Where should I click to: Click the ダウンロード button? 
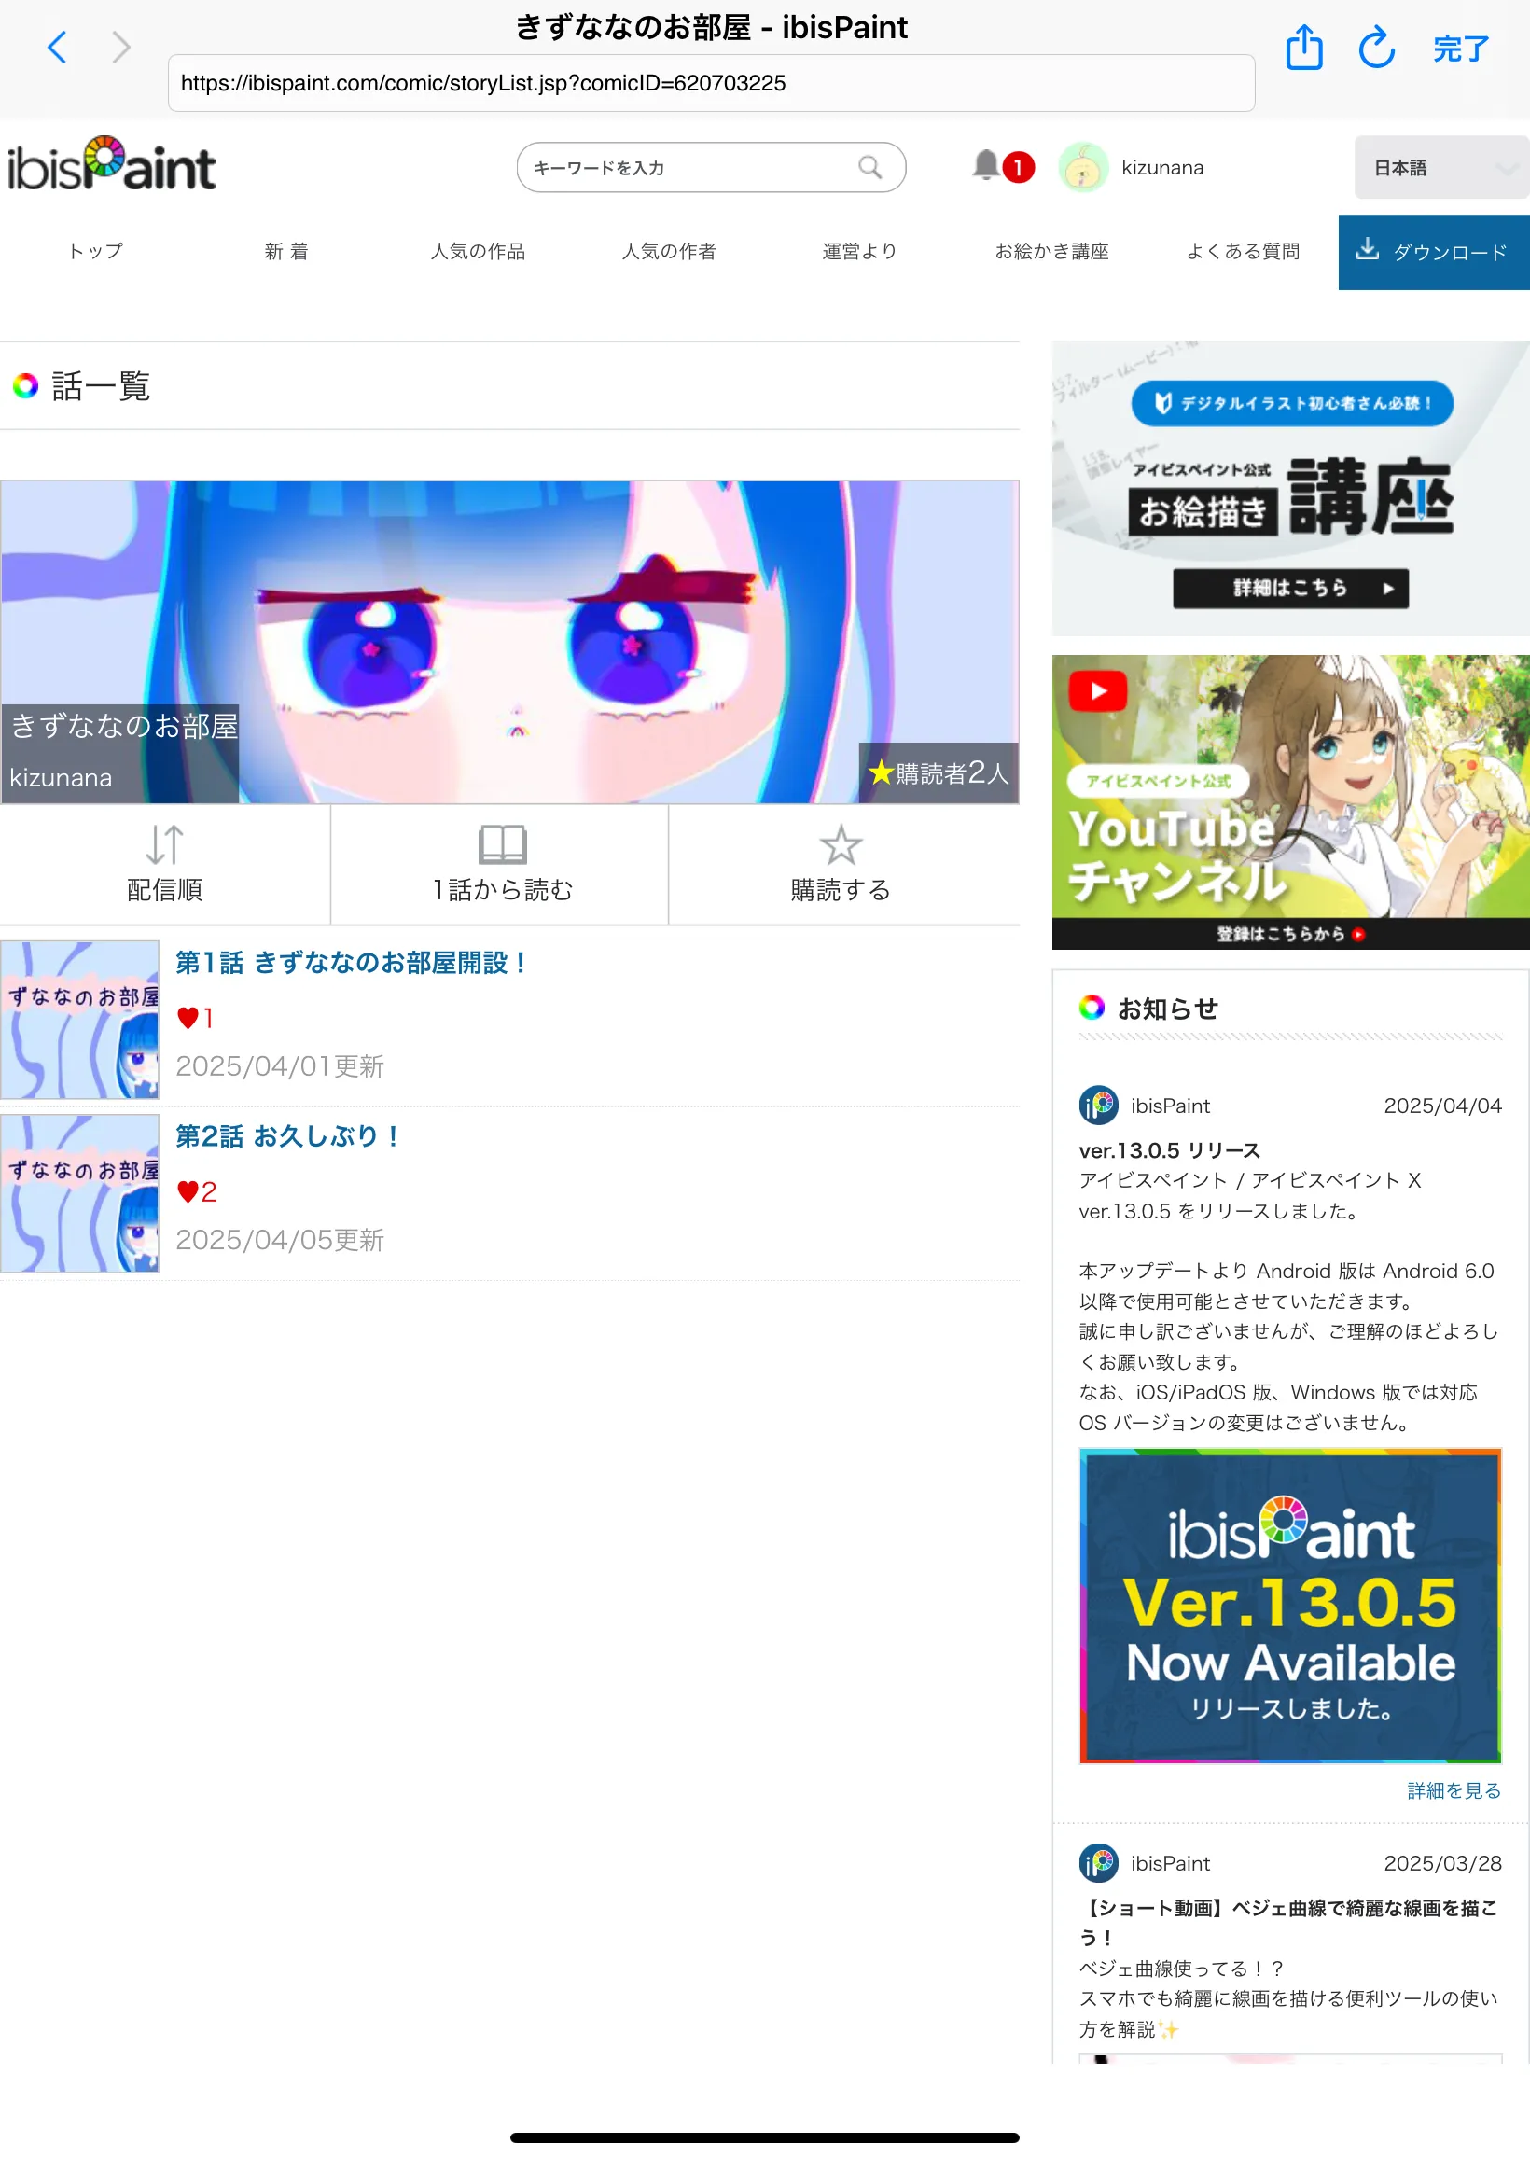click(x=1434, y=253)
